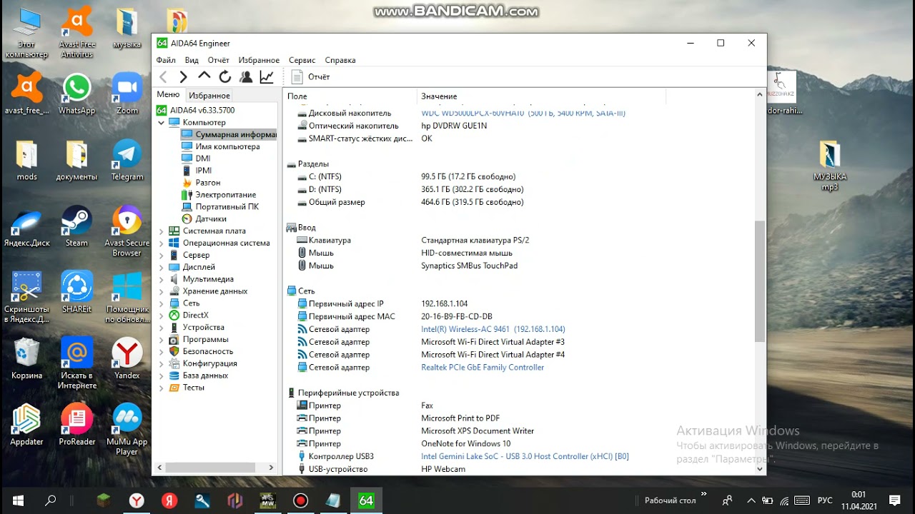Open the Сервис menu
The image size is (915, 514).
click(x=302, y=61)
